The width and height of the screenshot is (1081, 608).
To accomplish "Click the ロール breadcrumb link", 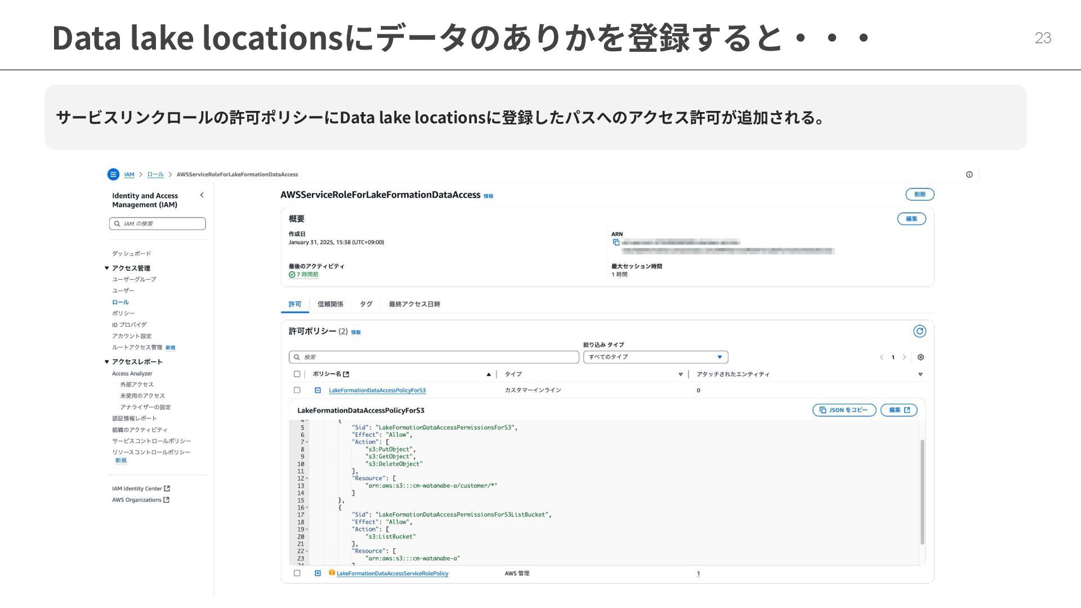I will click(155, 175).
